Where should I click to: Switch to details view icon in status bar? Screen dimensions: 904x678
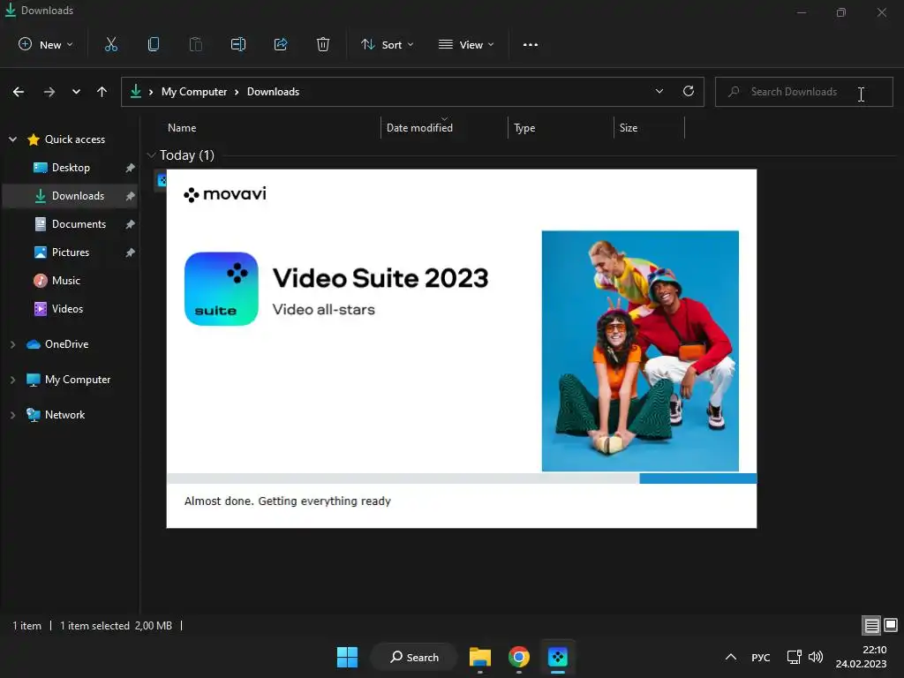point(871,625)
